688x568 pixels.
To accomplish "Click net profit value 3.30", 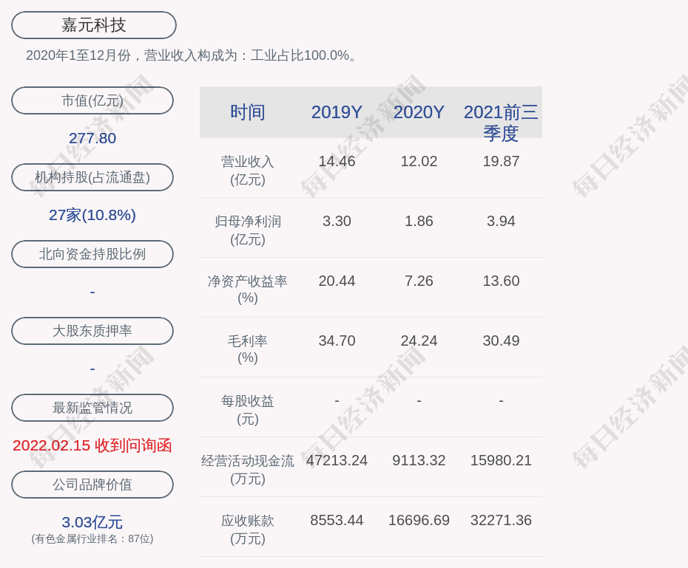I will (x=337, y=221).
